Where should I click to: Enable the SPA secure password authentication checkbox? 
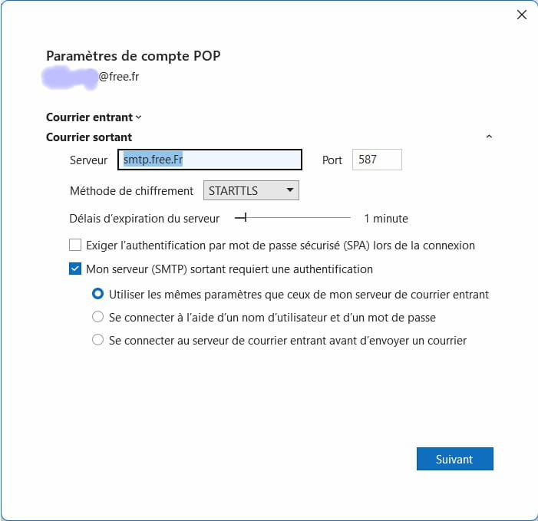click(75, 246)
